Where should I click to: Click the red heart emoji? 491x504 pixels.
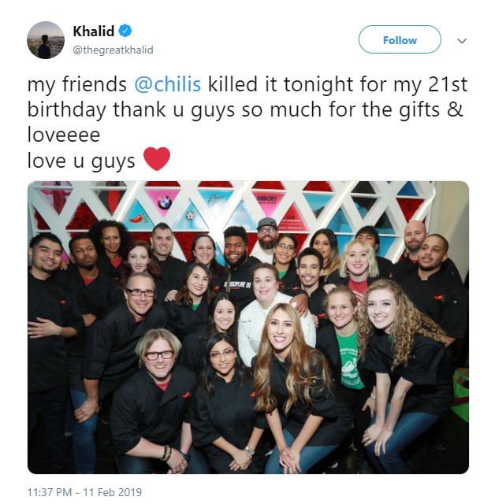tap(157, 159)
